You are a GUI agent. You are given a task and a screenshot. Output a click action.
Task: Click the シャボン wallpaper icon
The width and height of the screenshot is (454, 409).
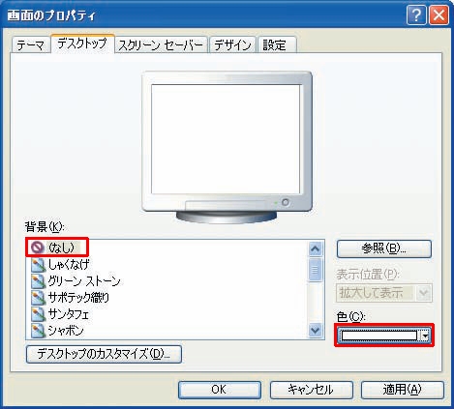[38, 331]
